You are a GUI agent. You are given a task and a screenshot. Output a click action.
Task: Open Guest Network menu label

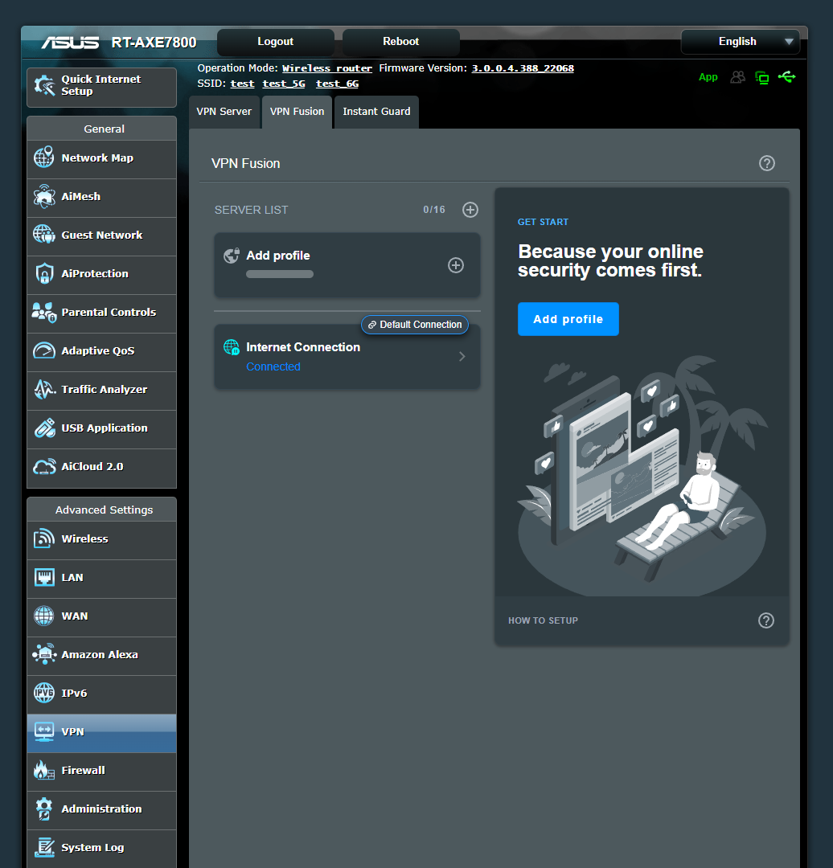(x=102, y=235)
